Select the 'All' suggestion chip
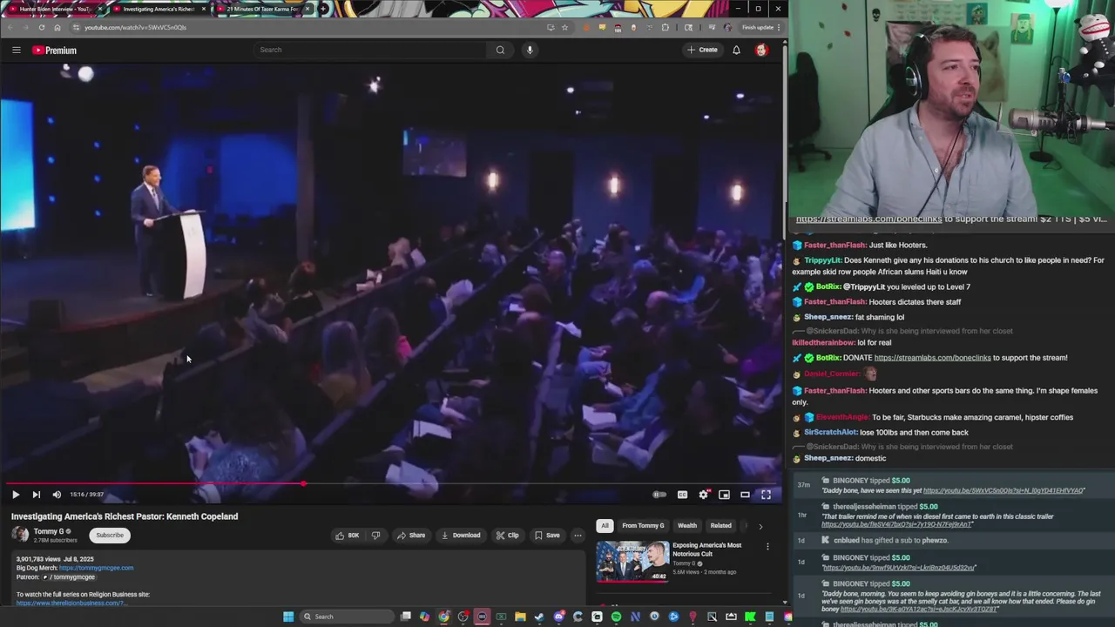 [605, 526]
